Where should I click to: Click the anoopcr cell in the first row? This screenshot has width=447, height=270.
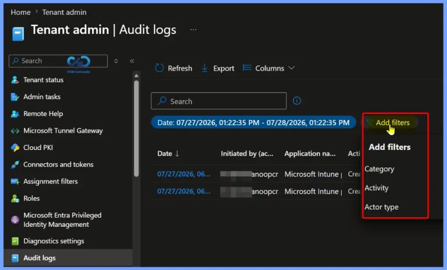pyautogui.click(x=249, y=174)
